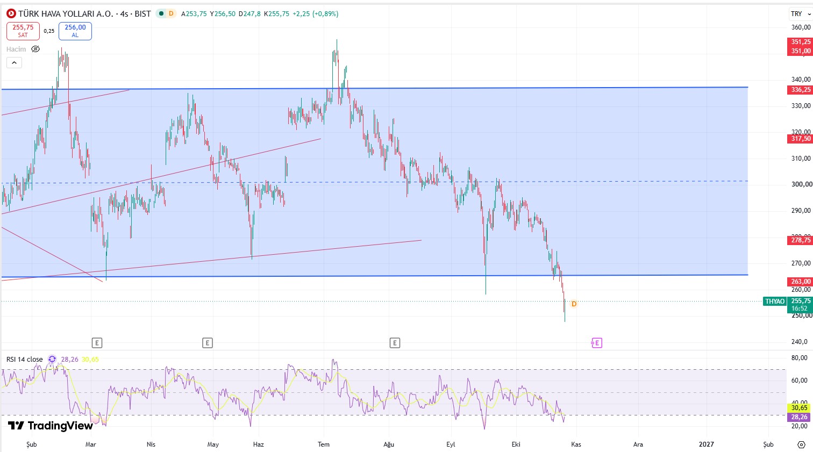Click the earnings E marker near August
813x452 pixels.
[x=395, y=342]
